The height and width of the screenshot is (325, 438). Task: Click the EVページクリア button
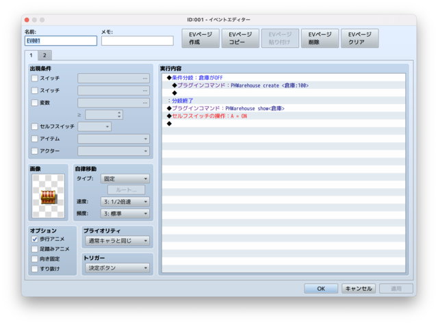360,38
